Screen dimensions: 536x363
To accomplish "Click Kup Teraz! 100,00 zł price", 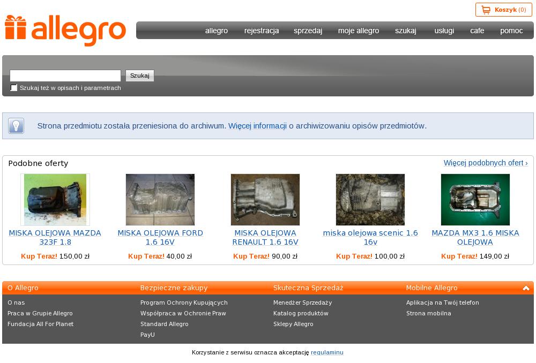I will (x=370, y=256).
